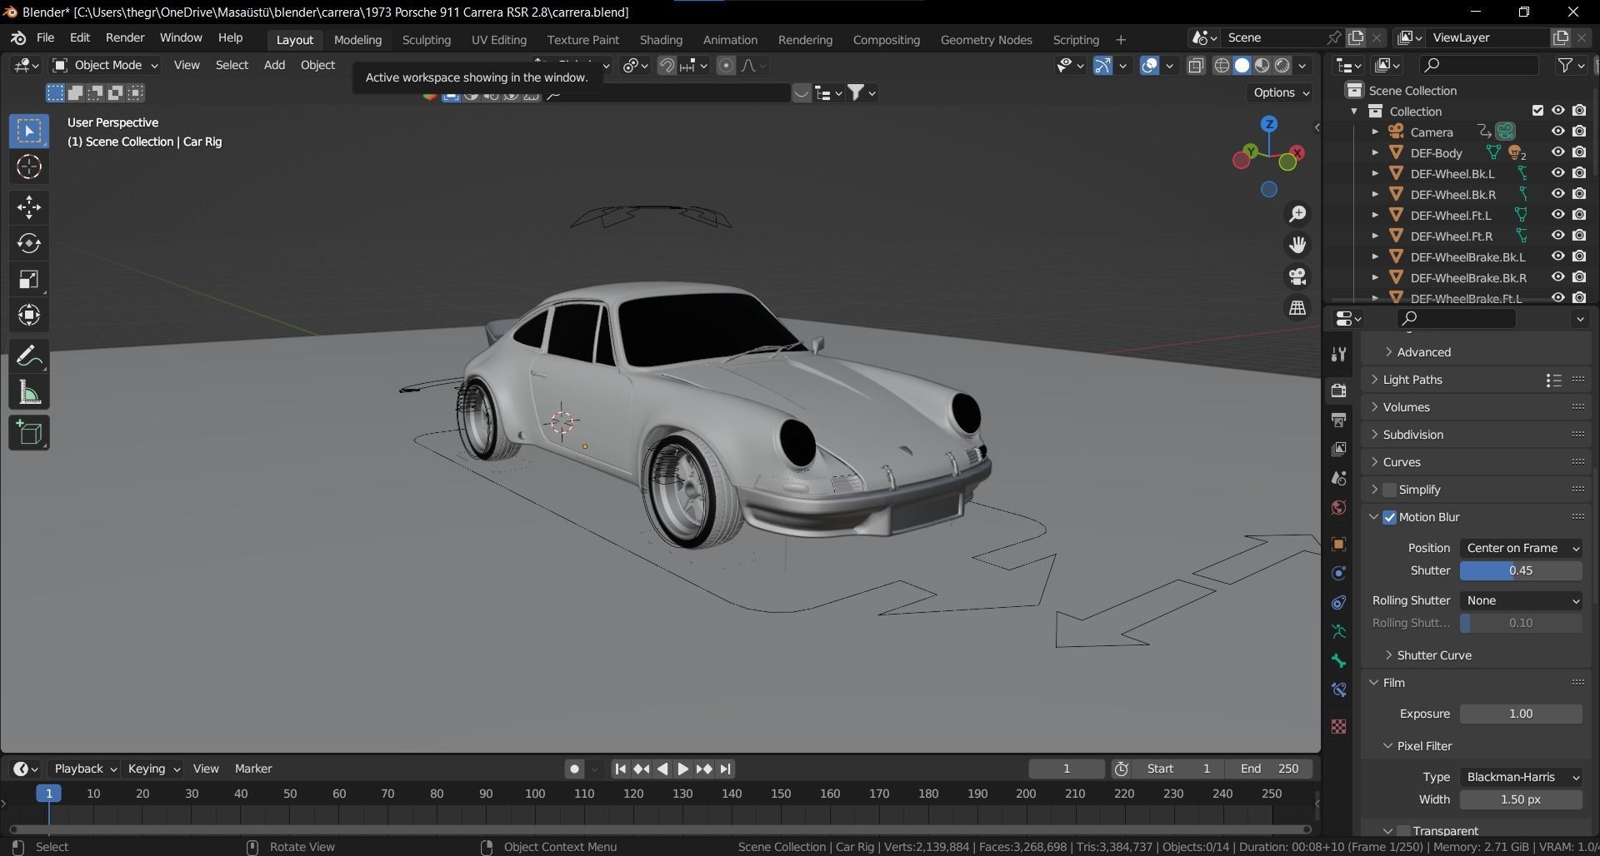Image resolution: width=1600 pixels, height=856 pixels.
Task: Add a new workspace with plus
Action: tap(1120, 39)
